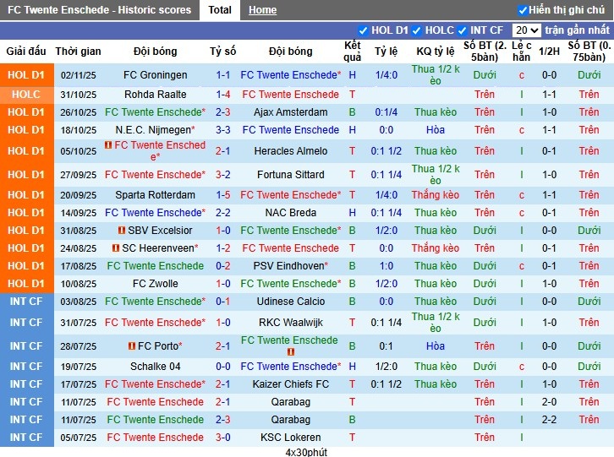Click the 1-4 score against Rohda Raalte
The image size is (614, 457).
coord(222,95)
